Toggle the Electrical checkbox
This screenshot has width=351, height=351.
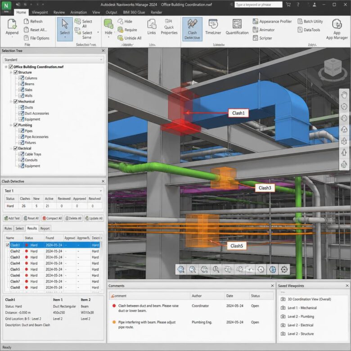(15, 148)
